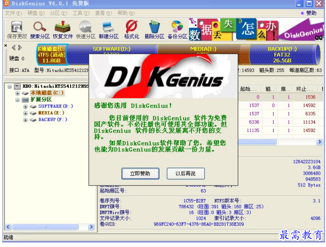This screenshot has height=247, width=326.
Task: Click the 数据丢失怎么办 banner advertisement
Action: [x=256, y=29]
